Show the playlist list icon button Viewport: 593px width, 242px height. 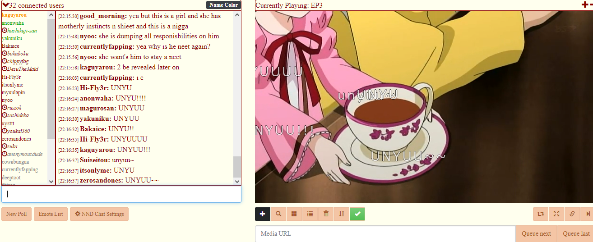[x=310, y=214]
